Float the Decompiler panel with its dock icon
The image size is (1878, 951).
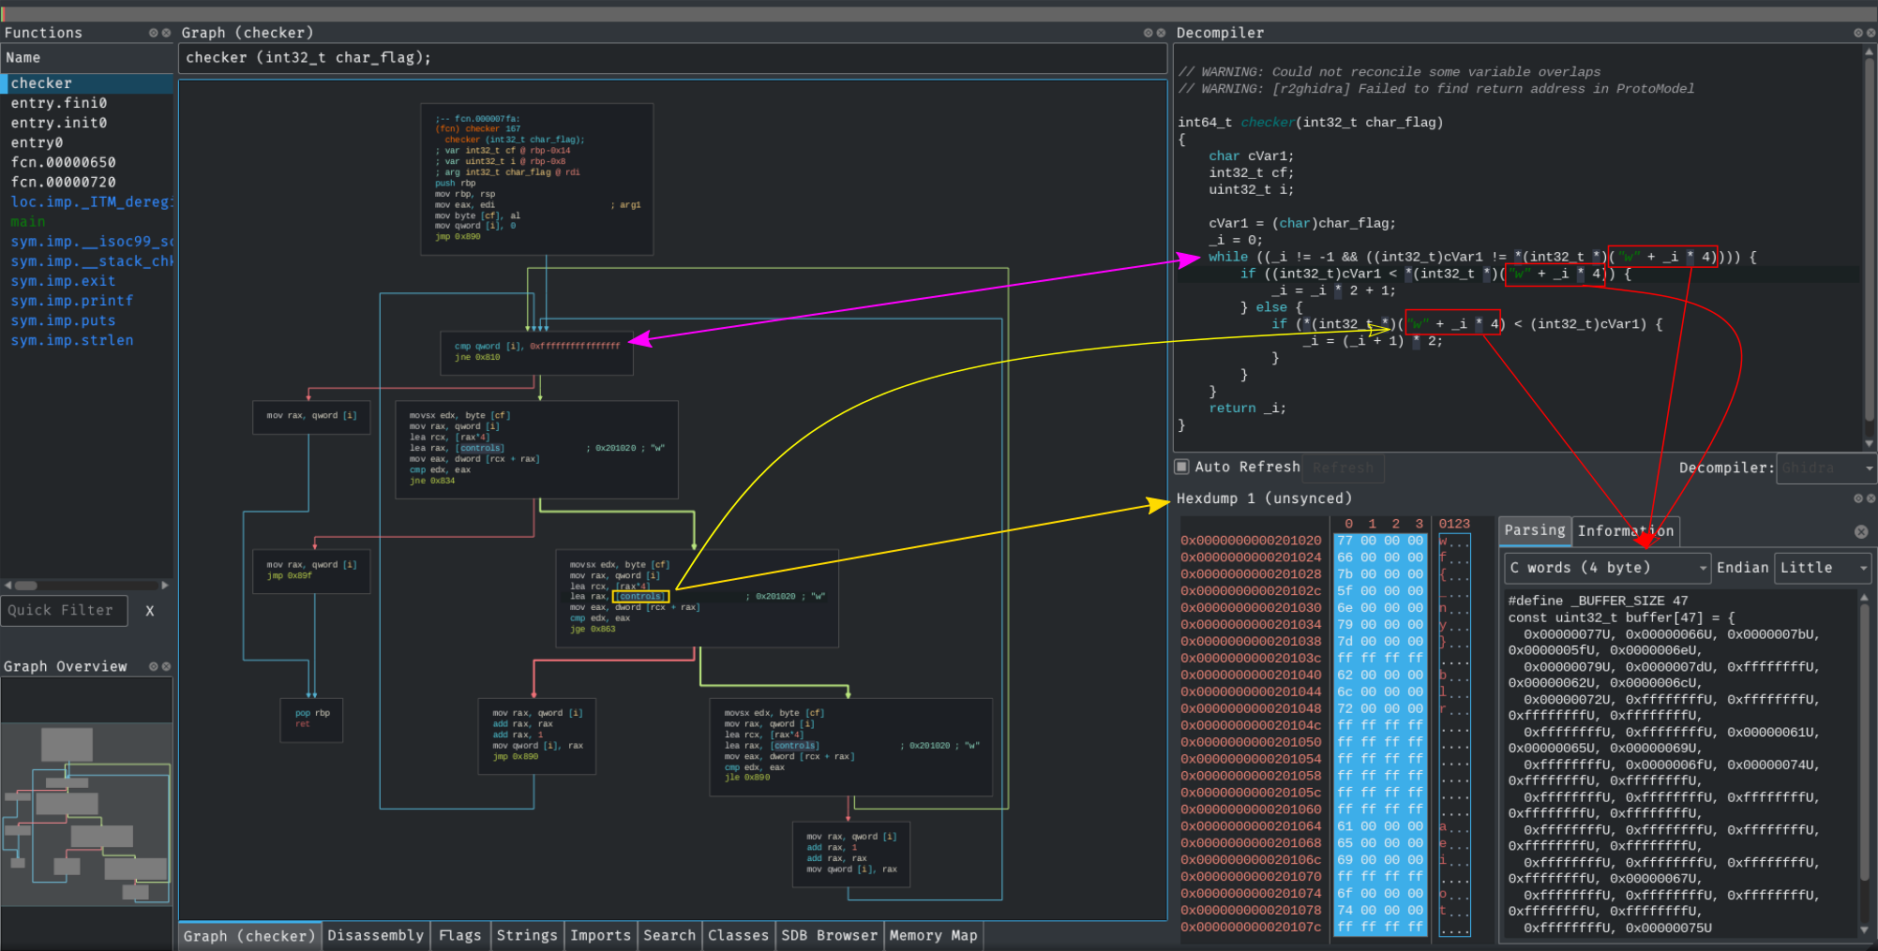click(x=1857, y=33)
